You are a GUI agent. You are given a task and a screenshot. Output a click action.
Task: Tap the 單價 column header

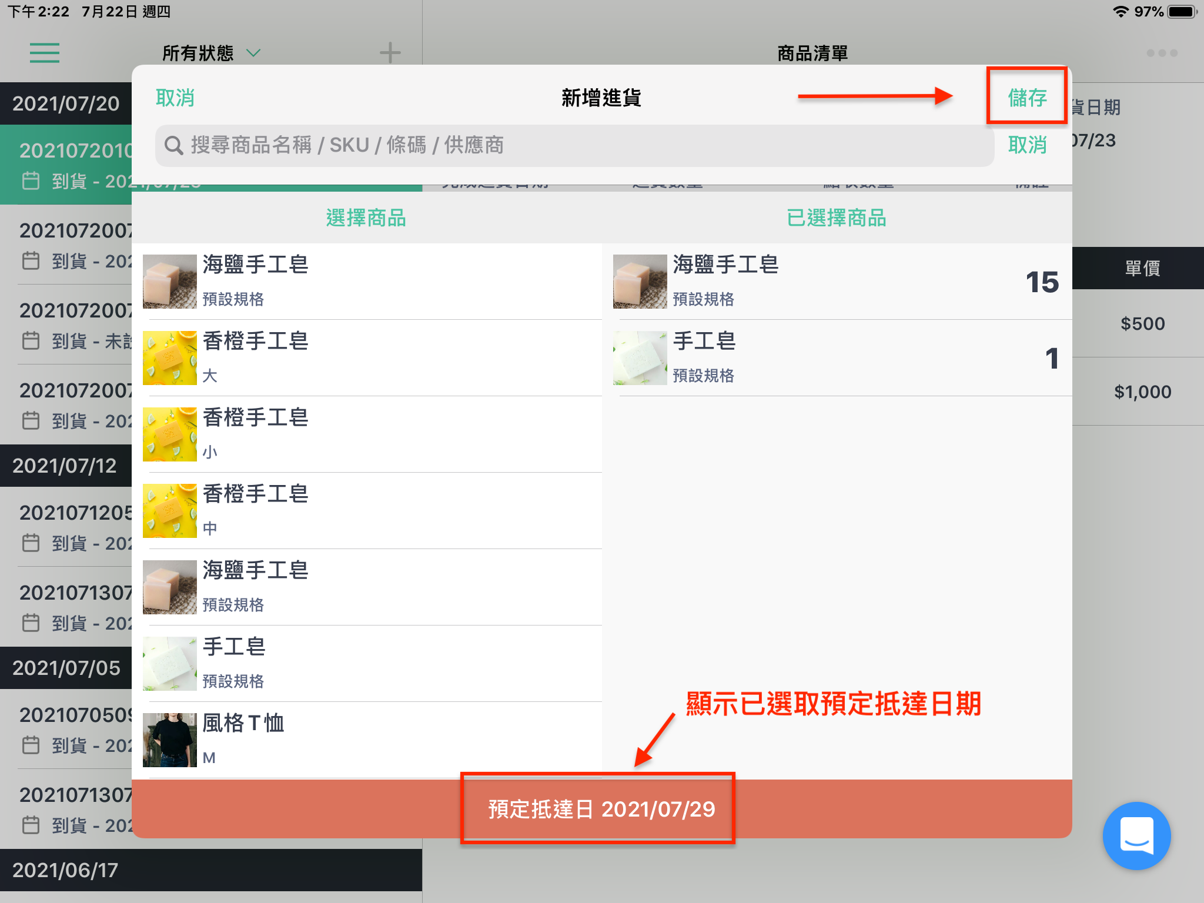point(1142,268)
